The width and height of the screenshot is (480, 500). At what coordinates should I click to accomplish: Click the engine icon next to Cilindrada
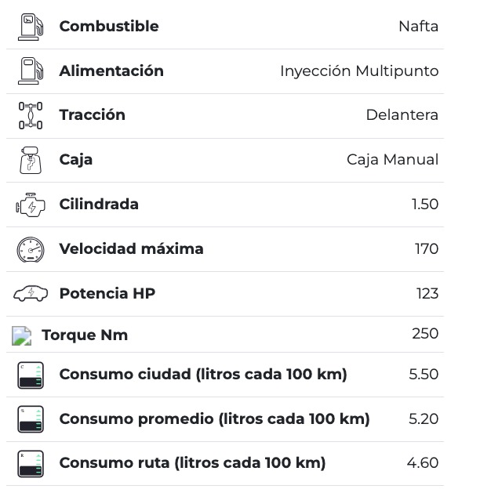coord(31,205)
